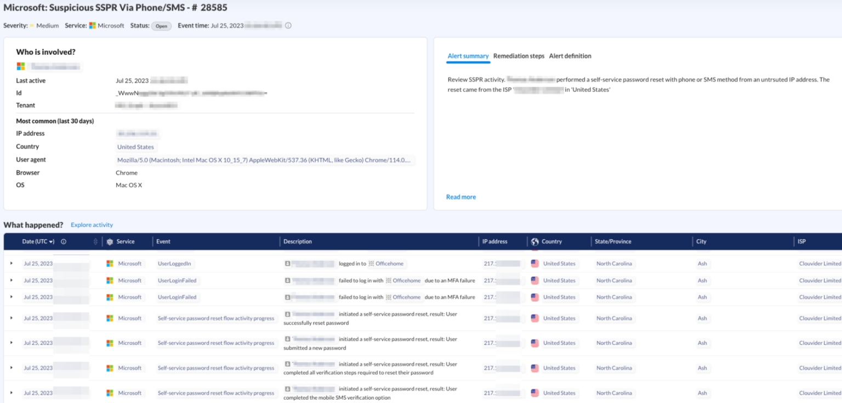Open the Open status pill
This screenshot has width=842, height=403.
click(x=162, y=26)
